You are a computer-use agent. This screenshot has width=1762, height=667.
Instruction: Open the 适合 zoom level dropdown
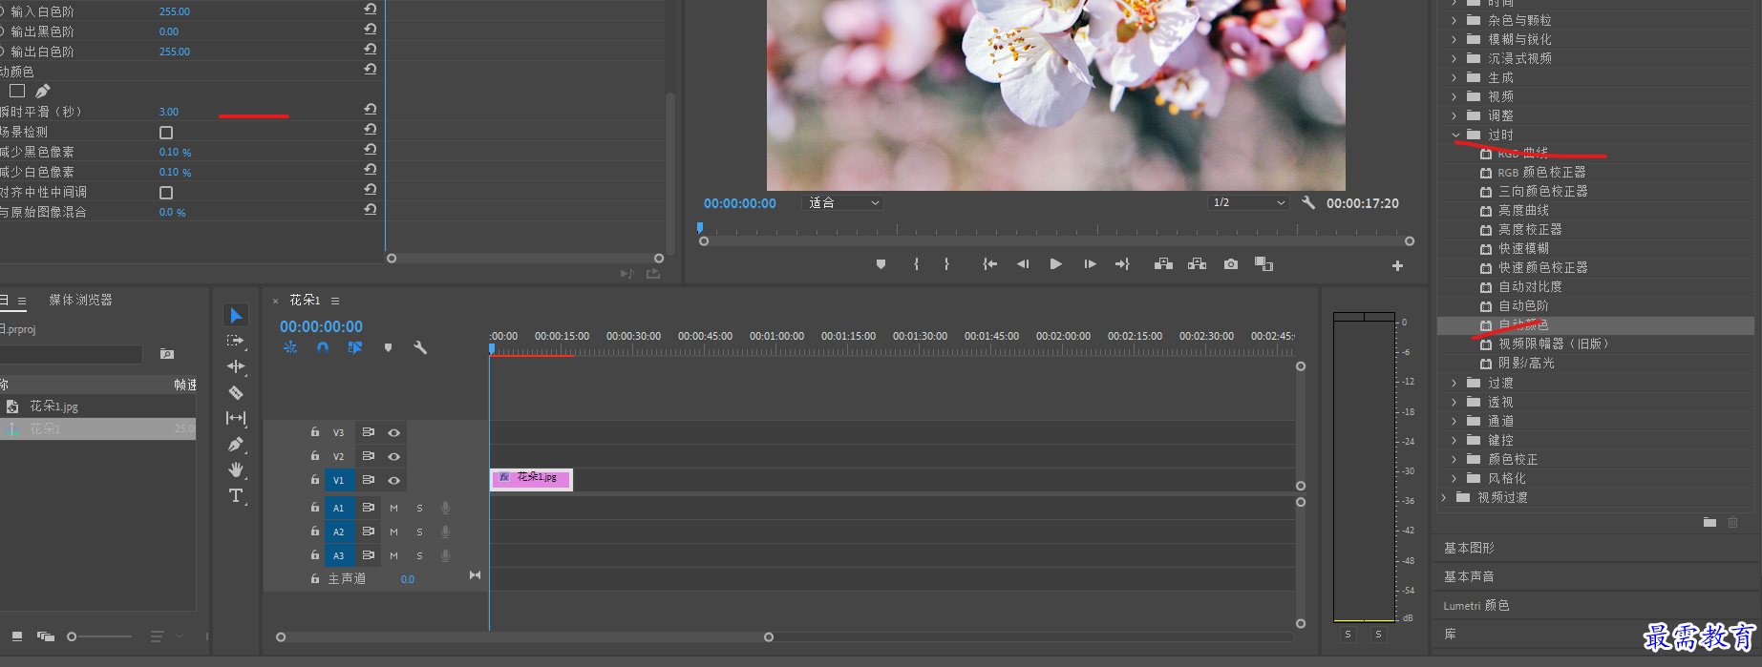842,202
